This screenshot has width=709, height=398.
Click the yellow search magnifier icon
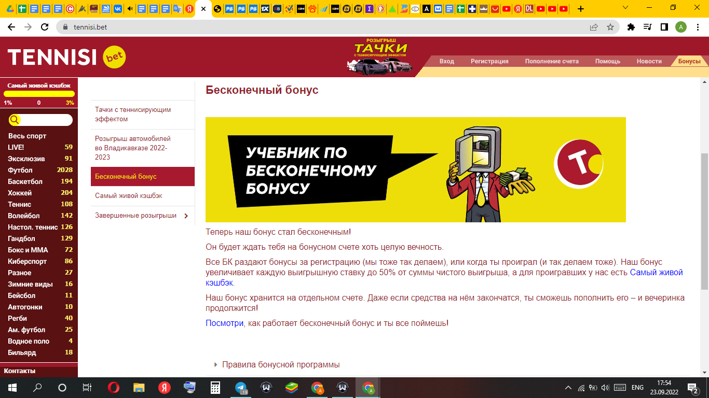pos(15,120)
